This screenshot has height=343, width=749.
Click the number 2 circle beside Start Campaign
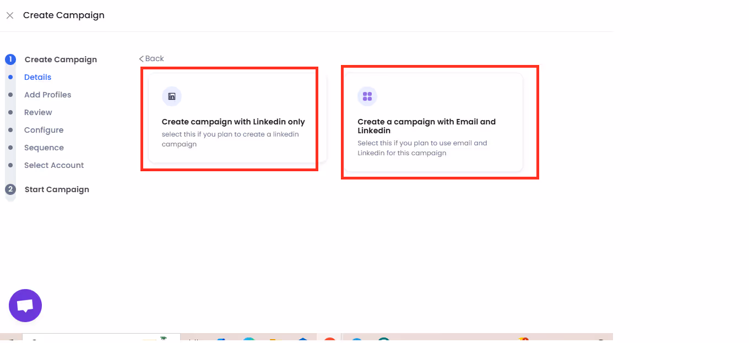10,189
